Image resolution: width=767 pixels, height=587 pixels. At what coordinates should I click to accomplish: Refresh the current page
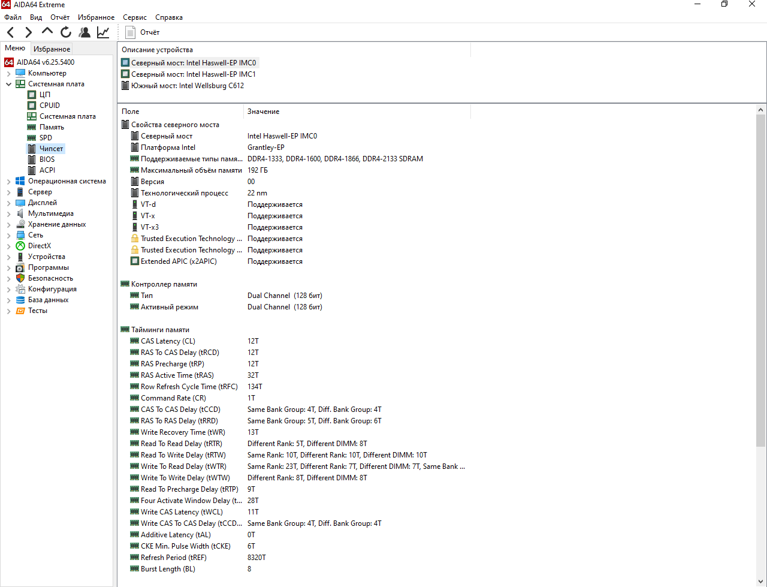66,32
